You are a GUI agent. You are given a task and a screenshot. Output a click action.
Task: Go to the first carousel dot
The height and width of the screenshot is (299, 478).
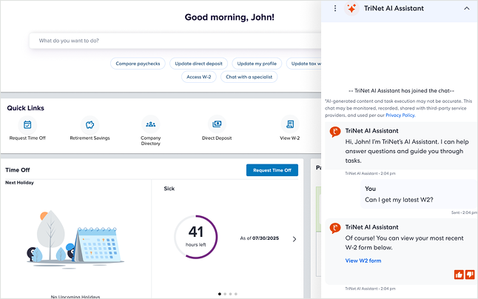(x=220, y=294)
